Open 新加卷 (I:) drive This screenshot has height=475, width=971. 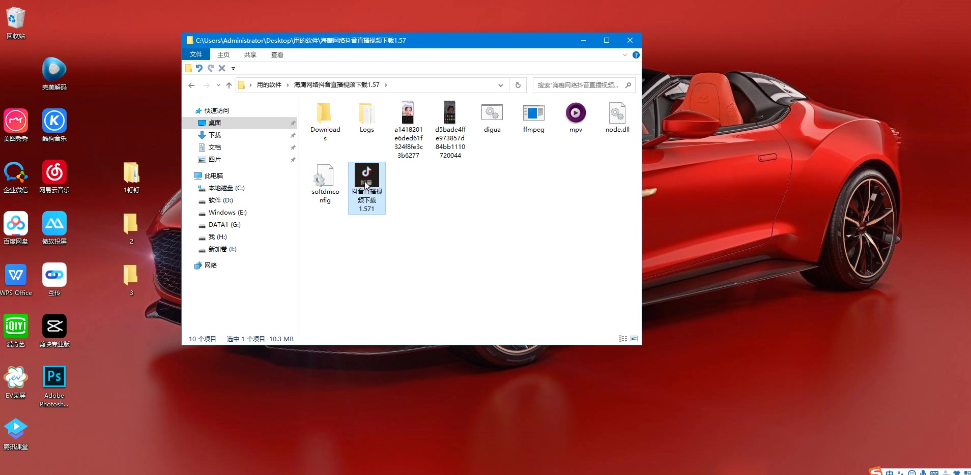(222, 249)
